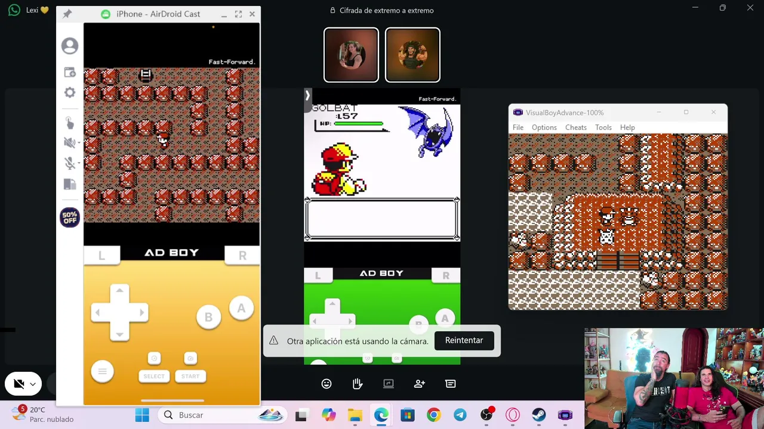The image size is (764, 429).
Task: Tap the L button on green emulator
Action: [x=318, y=275]
